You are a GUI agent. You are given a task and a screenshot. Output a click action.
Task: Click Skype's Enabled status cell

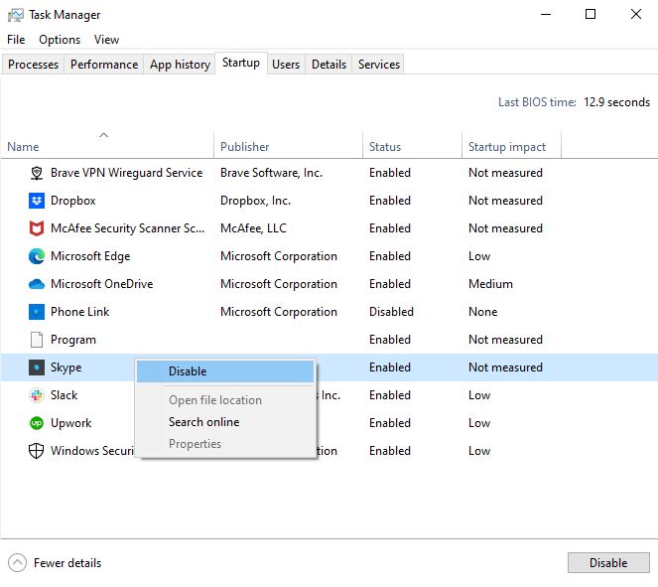click(x=389, y=367)
